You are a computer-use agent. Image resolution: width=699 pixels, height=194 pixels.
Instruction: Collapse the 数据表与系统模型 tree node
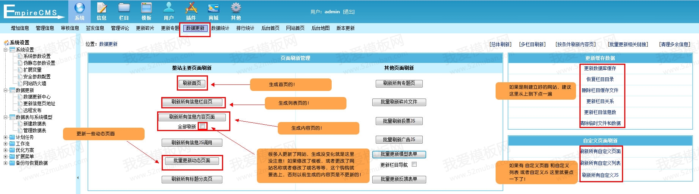[5, 117]
